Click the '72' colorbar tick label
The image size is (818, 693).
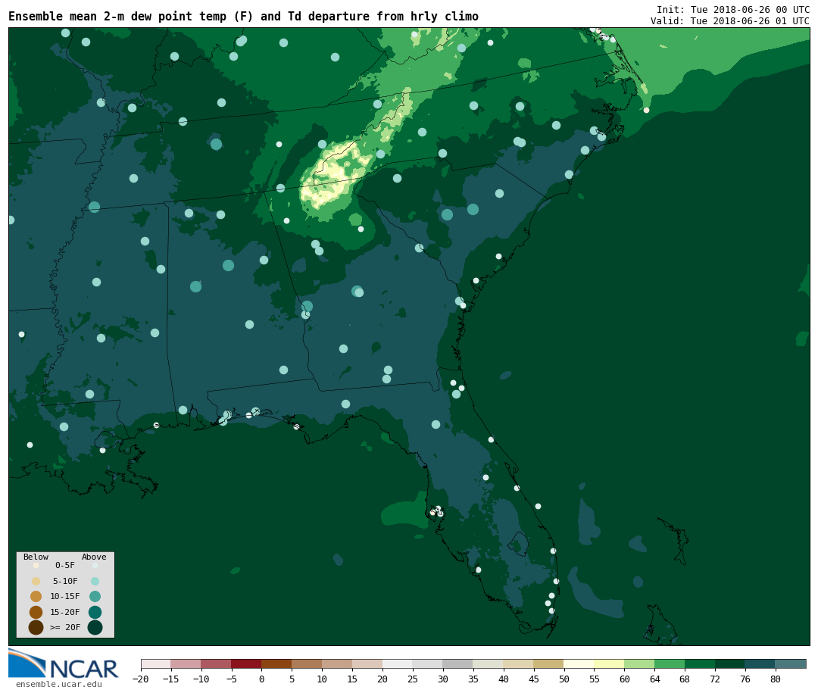[x=715, y=679]
